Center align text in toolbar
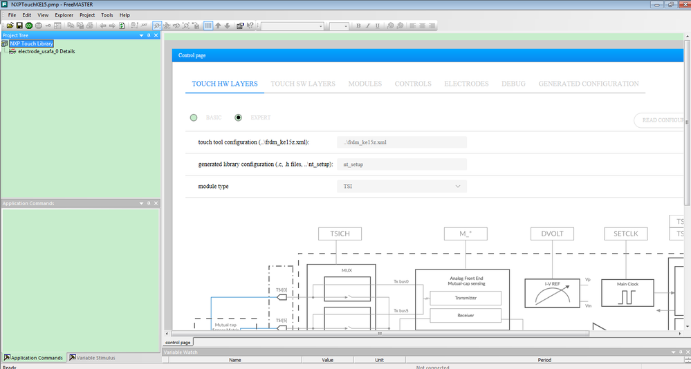 point(422,26)
